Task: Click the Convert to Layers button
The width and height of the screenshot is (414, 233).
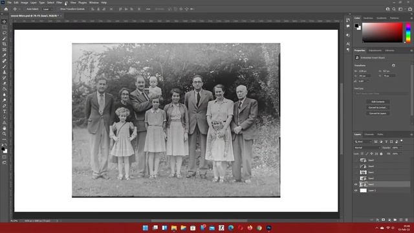Action: 378,113
